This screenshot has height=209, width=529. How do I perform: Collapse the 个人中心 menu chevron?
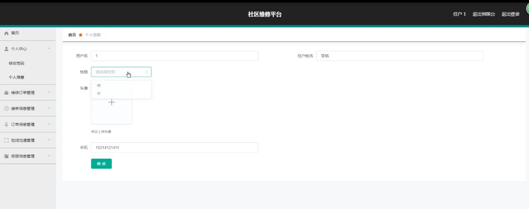coord(49,49)
